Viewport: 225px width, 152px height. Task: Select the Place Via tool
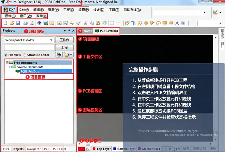[x=152, y=23]
